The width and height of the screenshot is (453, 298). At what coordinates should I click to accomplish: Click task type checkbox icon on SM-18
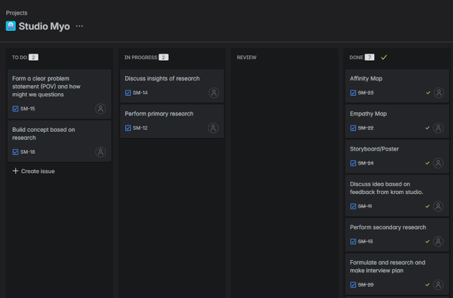(15, 152)
